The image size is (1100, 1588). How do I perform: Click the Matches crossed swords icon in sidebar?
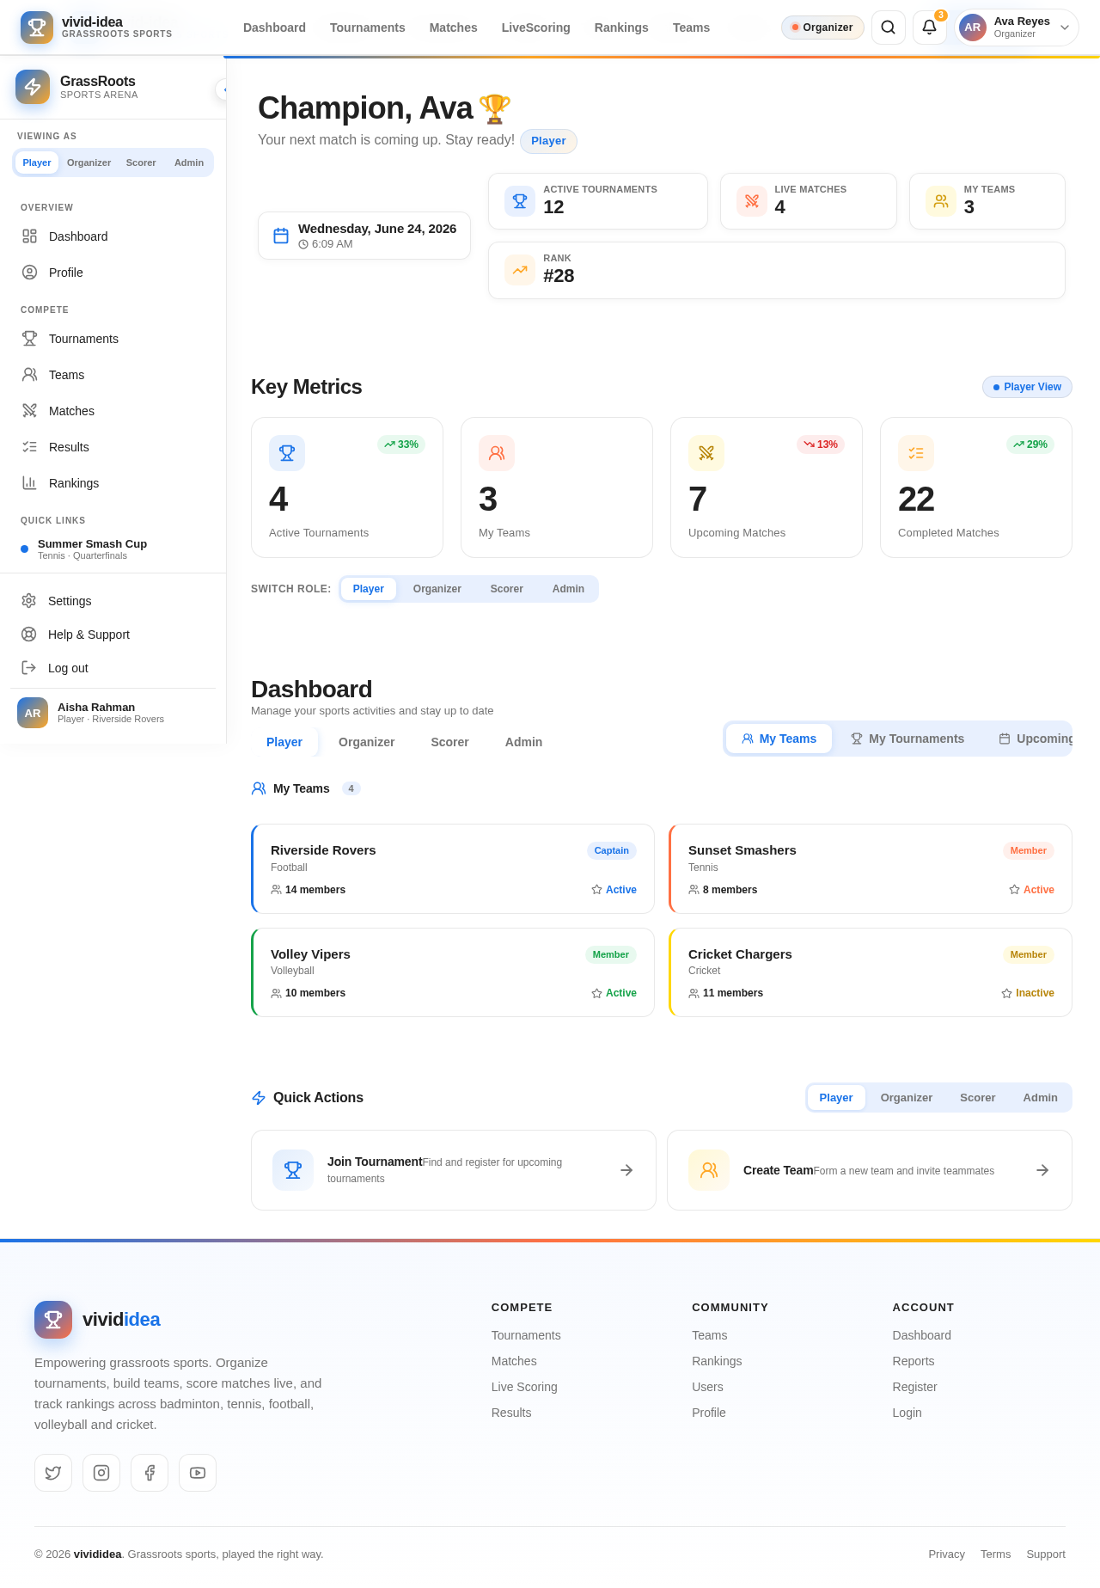coord(29,411)
